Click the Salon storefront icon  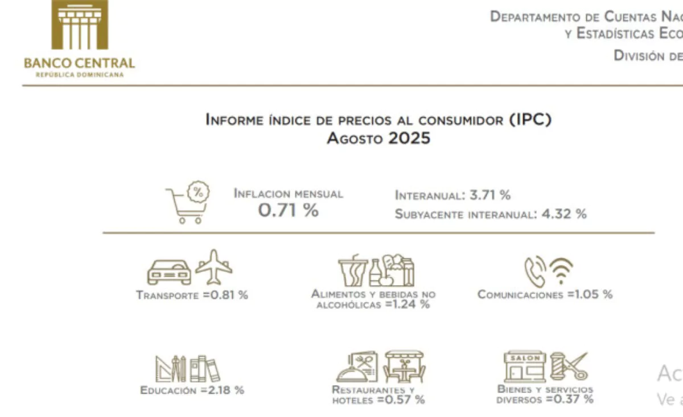point(524,367)
